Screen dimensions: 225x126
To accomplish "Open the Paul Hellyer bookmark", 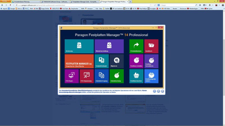I will [142, 9].
